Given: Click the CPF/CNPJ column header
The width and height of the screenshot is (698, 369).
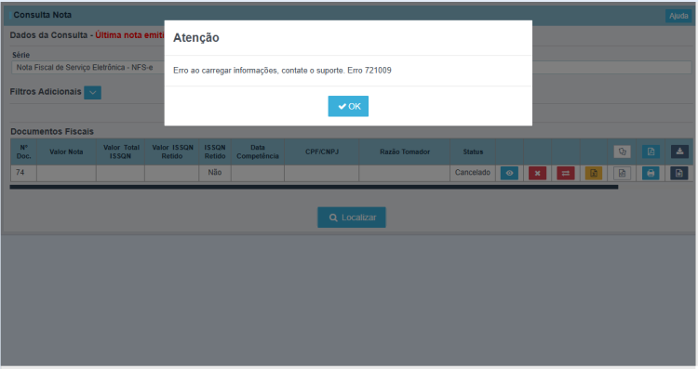Looking at the screenshot, I should click(x=322, y=152).
